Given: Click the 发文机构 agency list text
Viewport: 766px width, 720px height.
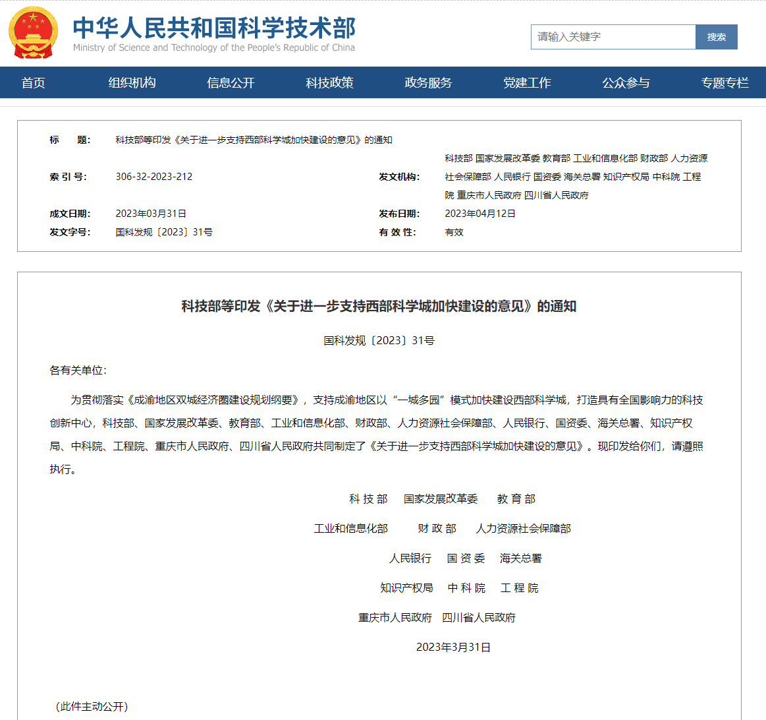Looking at the screenshot, I should pyautogui.click(x=576, y=177).
